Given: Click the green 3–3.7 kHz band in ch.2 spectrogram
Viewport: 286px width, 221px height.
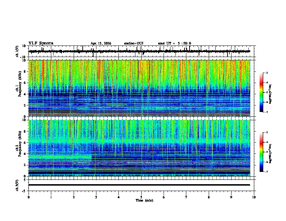Looking at the screenshot, I should [x=60, y=157].
